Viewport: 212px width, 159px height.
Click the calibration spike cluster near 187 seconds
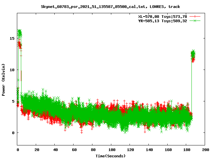pos(193,55)
